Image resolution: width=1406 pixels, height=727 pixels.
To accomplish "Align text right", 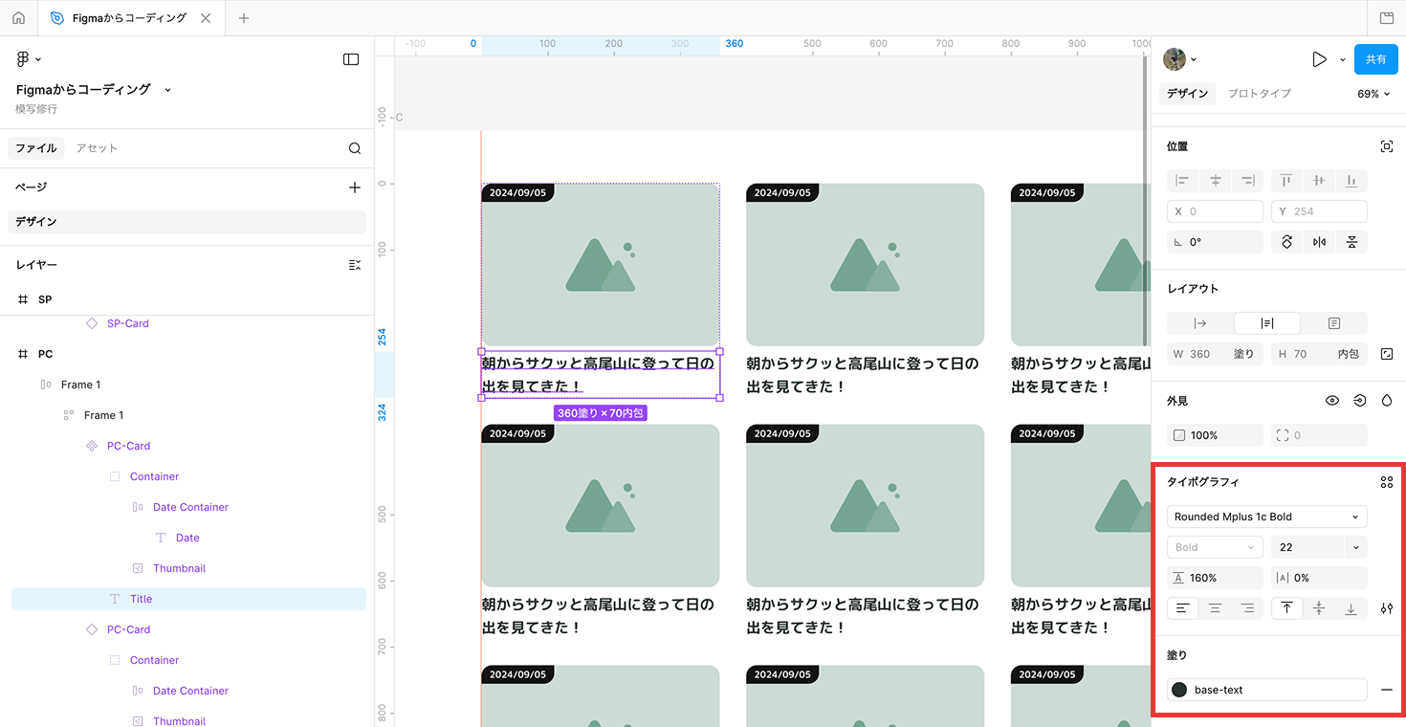I will point(1247,608).
